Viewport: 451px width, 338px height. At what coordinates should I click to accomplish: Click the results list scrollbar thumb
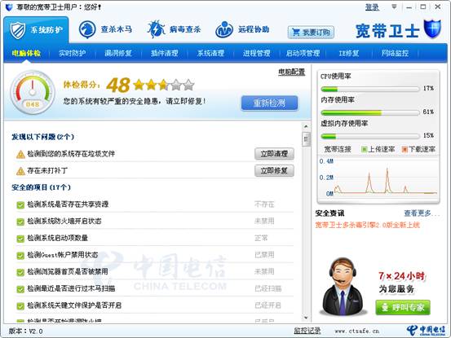(x=306, y=139)
